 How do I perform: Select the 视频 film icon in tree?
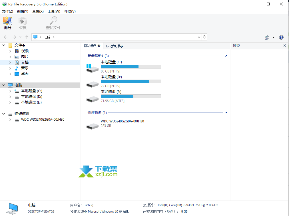[17, 51]
